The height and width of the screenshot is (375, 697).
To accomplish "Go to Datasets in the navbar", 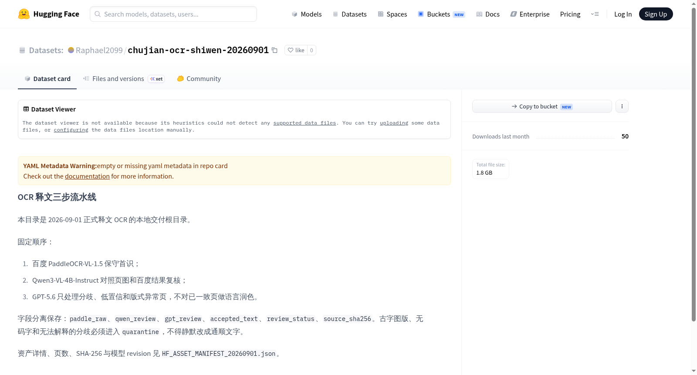I will 350,14.
